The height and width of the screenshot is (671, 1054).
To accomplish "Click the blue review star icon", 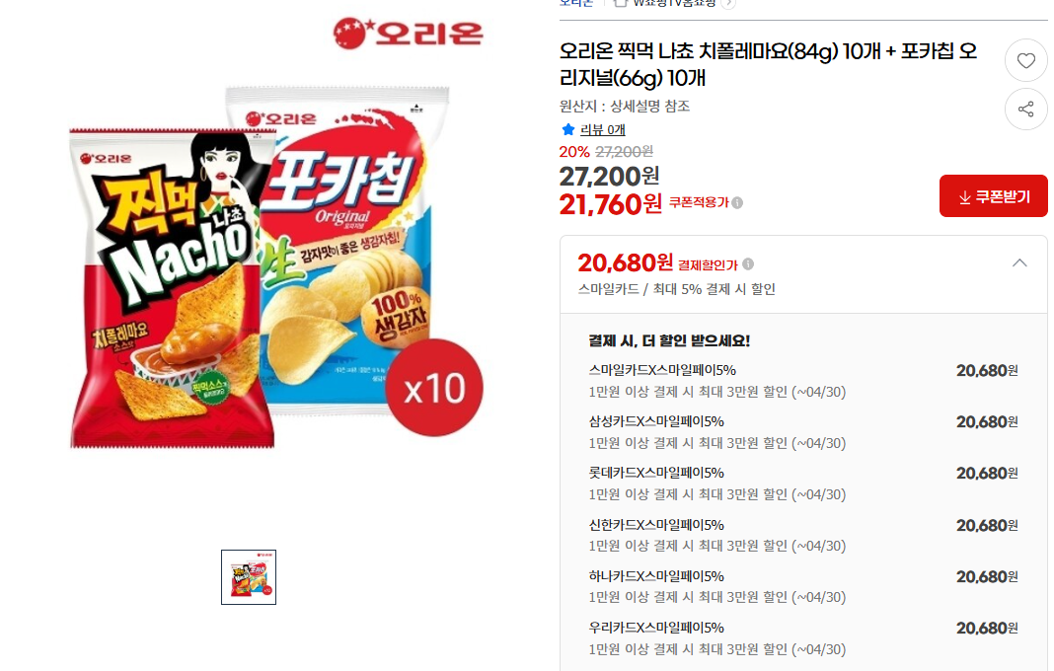I will [x=568, y=130].
